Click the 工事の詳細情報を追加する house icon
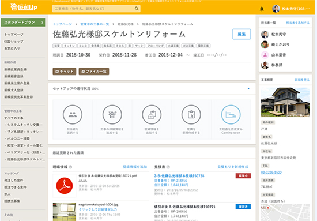This screenshot has height=221, width=317. pyautogui.click(x=112, y=115)
